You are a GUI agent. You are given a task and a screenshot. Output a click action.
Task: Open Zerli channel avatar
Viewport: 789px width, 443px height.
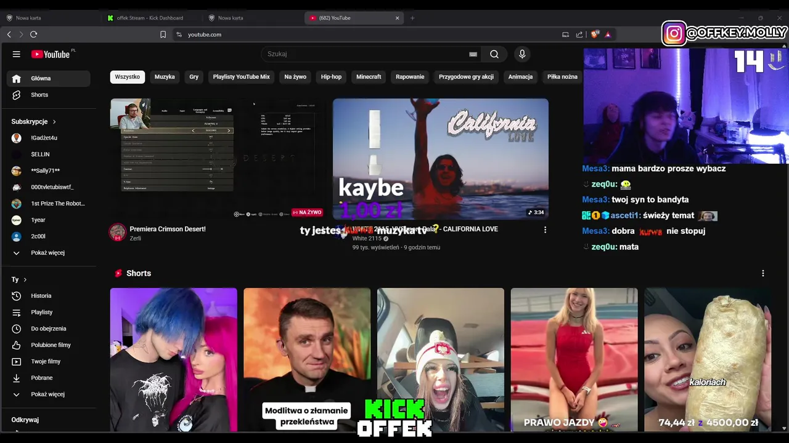[x=118, y=232]
